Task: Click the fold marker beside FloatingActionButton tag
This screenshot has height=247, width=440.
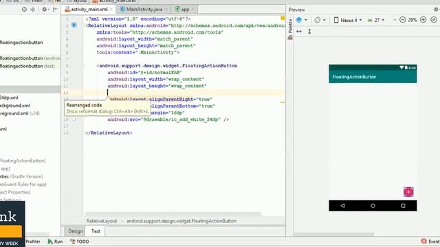Action: 83,66
